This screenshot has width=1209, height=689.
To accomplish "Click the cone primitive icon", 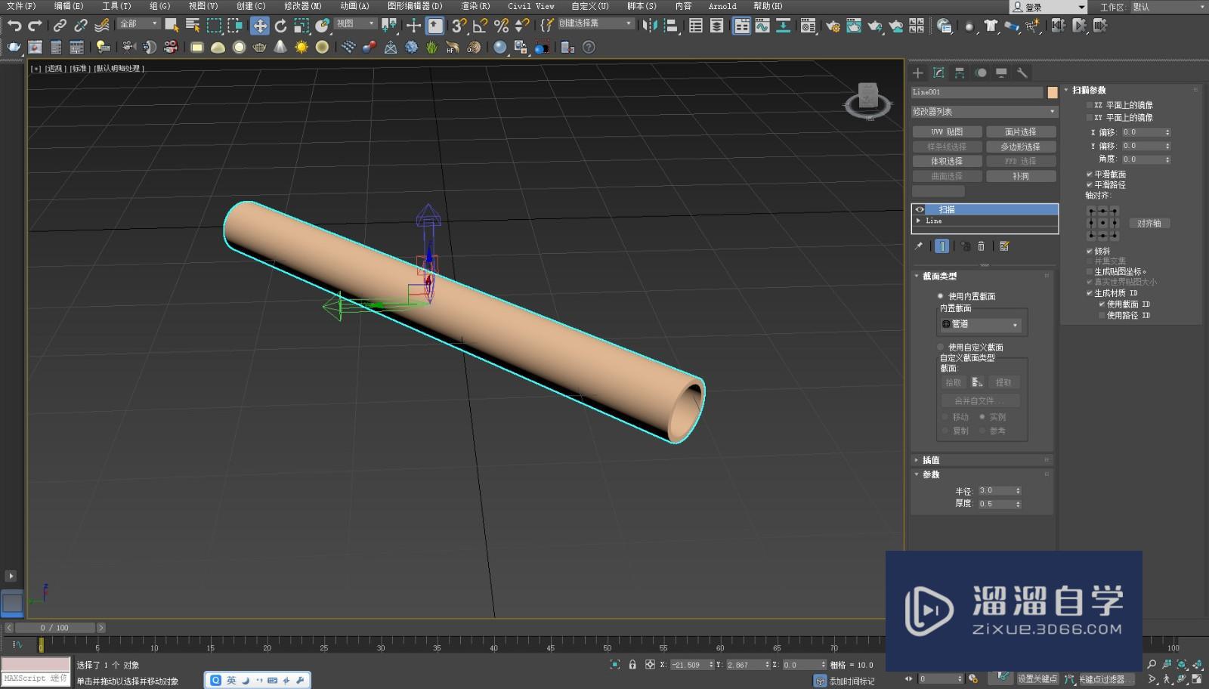I will point(280,47).
